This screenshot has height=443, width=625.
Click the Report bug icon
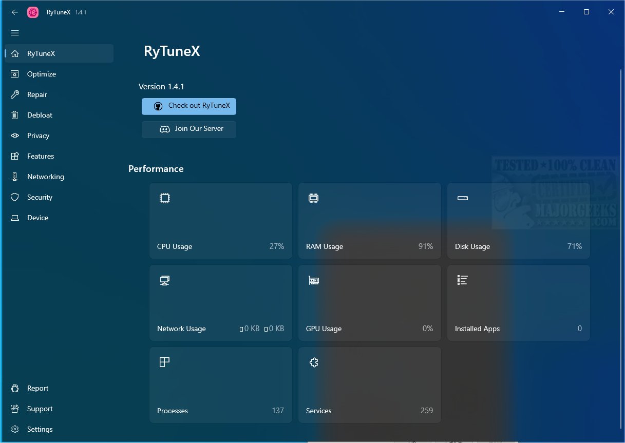point(15,388)
